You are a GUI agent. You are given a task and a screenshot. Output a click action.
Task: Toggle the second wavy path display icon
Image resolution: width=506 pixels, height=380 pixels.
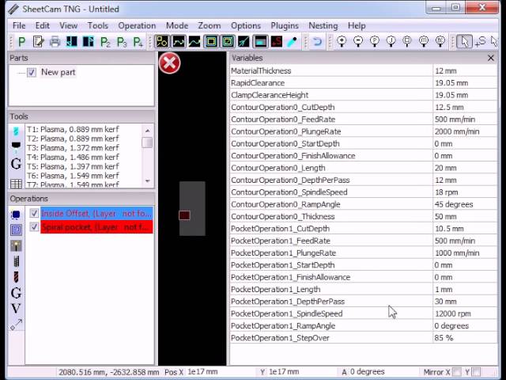(194, 42)
